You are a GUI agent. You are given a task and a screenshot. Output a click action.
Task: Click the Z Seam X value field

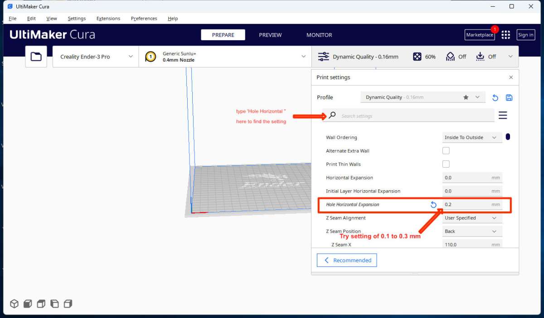472,245
